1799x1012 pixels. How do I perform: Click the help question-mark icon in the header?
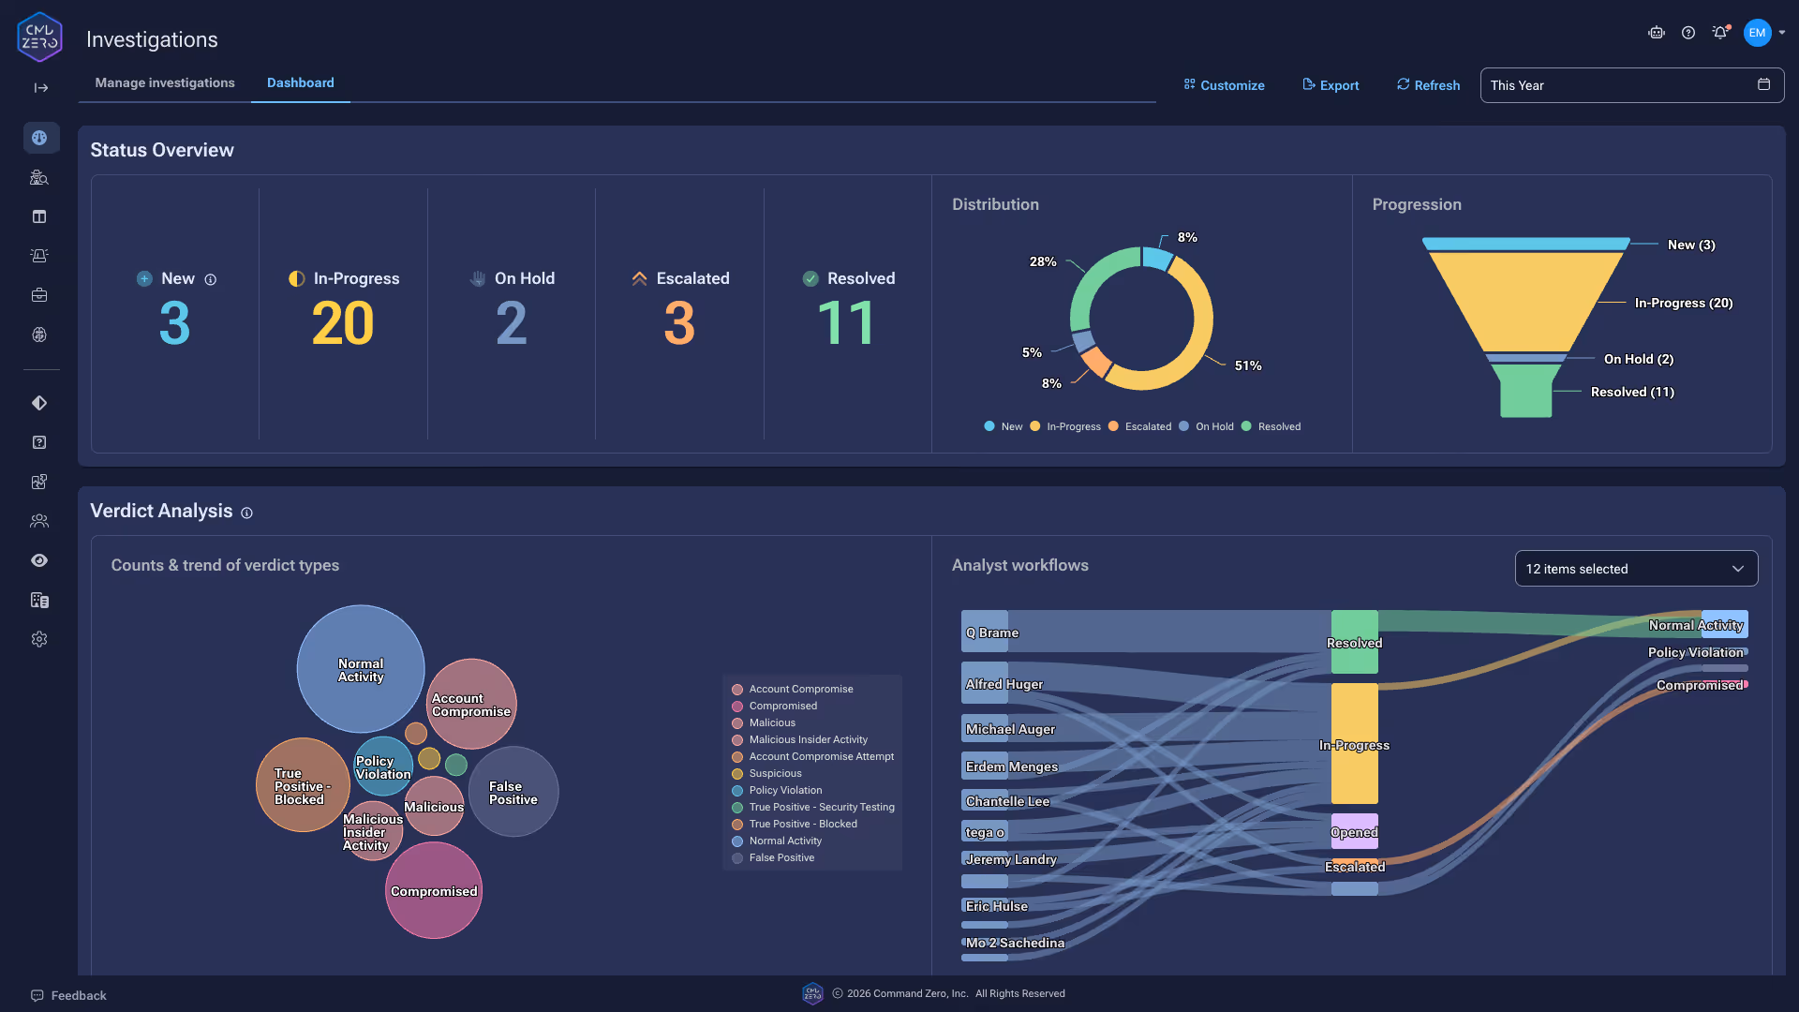pos(1688,32)
